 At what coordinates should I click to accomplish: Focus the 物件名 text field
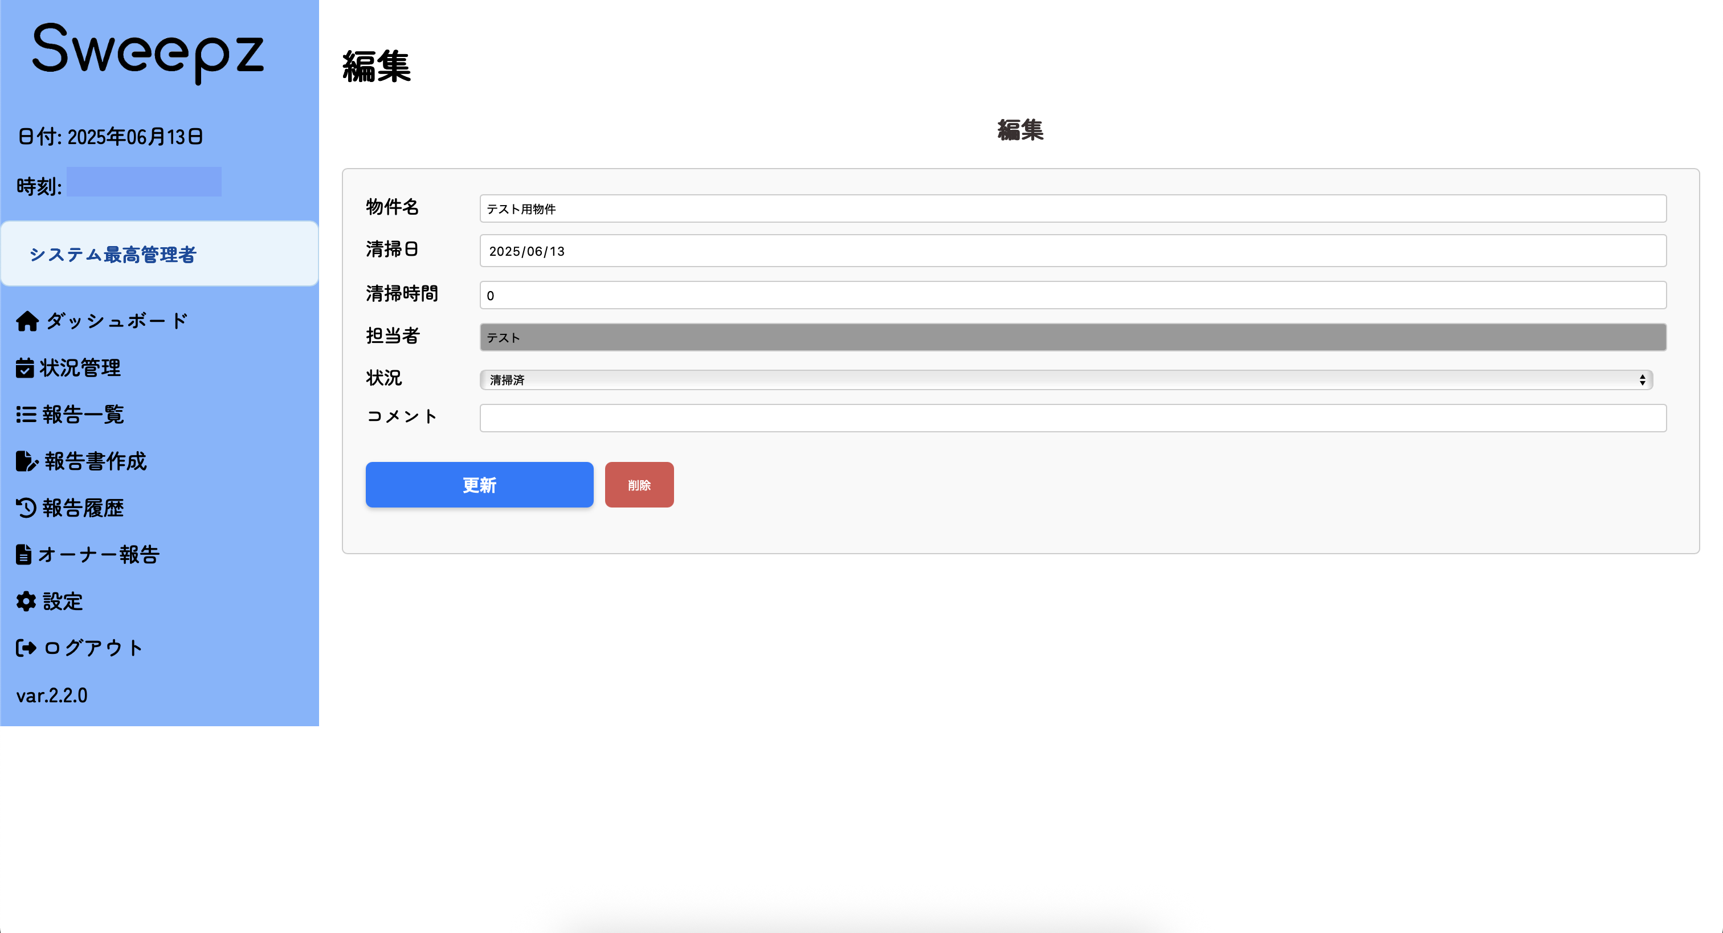click(x=1072, y=208)
